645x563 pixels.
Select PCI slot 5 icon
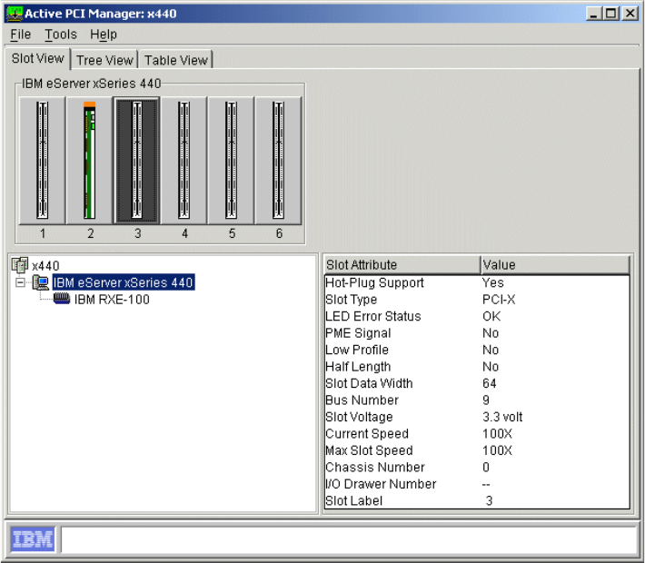point(231,161)
